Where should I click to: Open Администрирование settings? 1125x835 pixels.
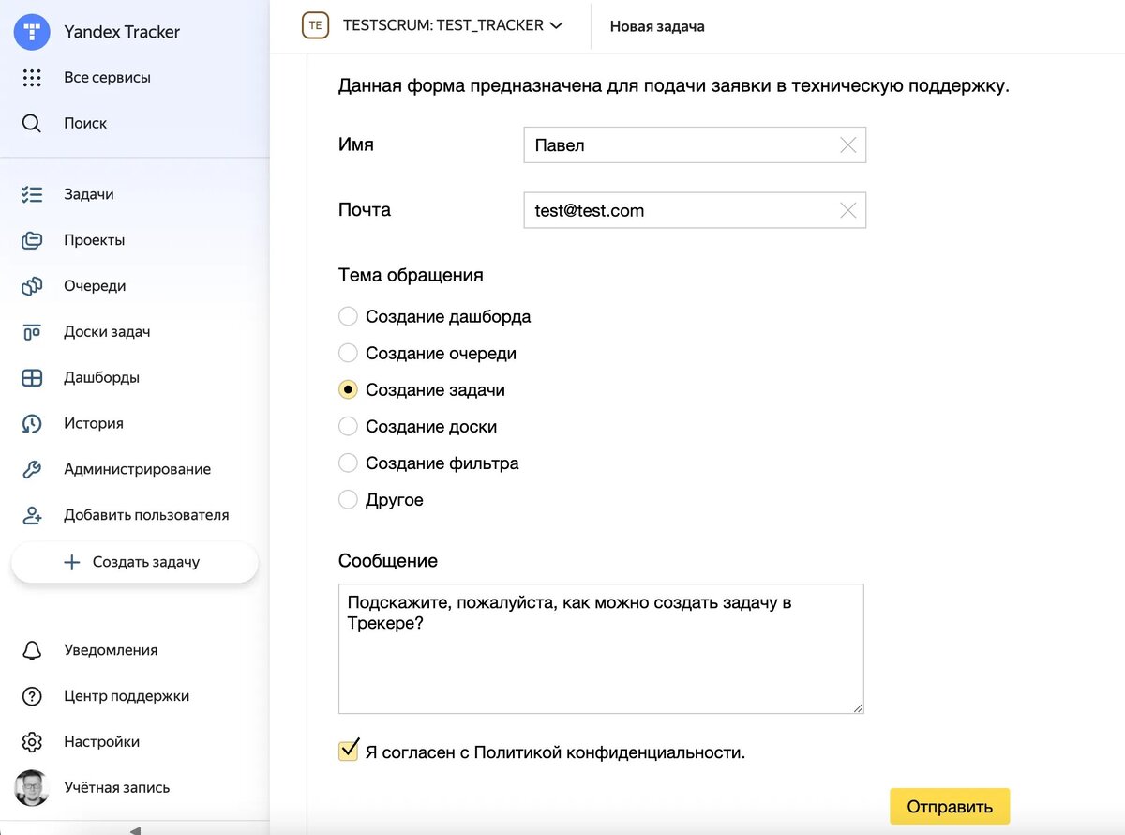click(136, 469)
